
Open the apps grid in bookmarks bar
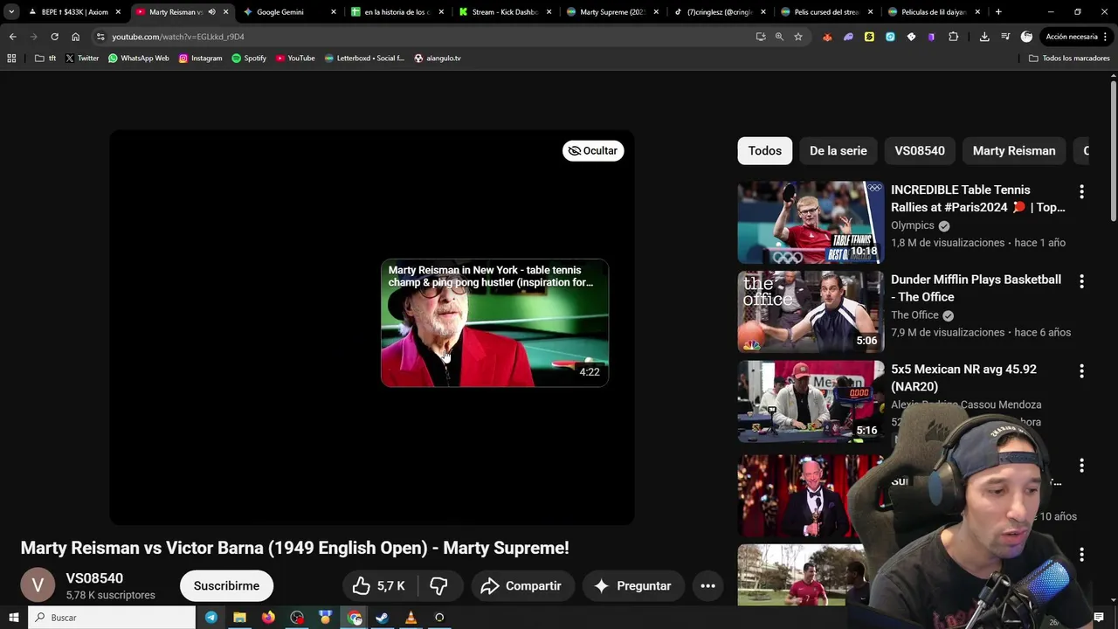coord(11,58)
